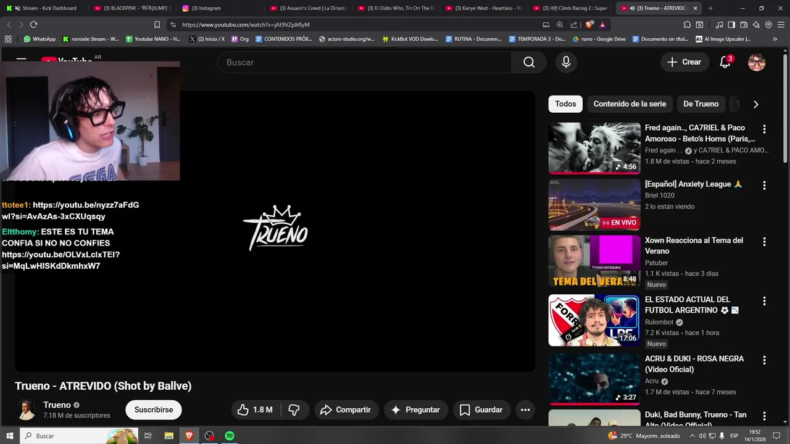Image resolution: width=790 pixels, height=444 pixels.
Task: Click the Suscribirse button
Action: pos(154,409)
